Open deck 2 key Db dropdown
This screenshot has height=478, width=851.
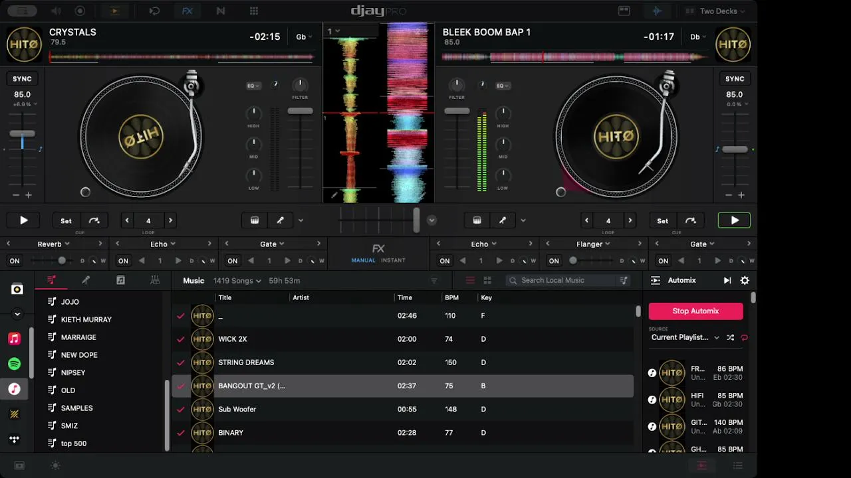(698, 37)
